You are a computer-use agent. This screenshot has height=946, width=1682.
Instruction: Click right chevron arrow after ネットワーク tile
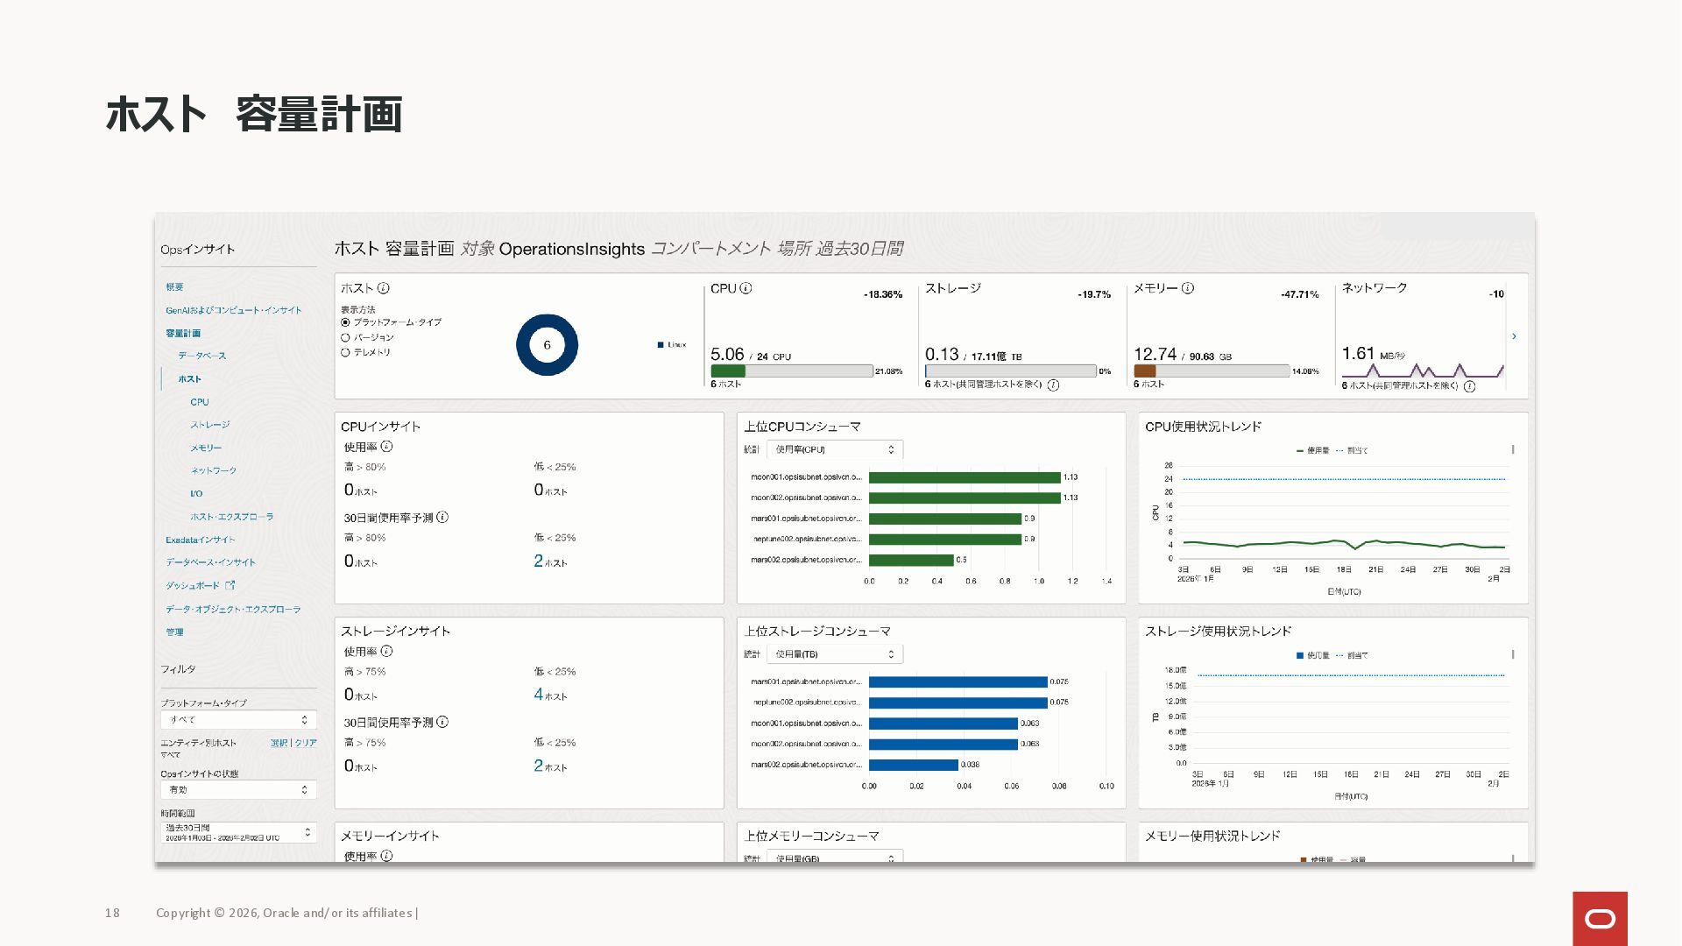click(1514, 336)
